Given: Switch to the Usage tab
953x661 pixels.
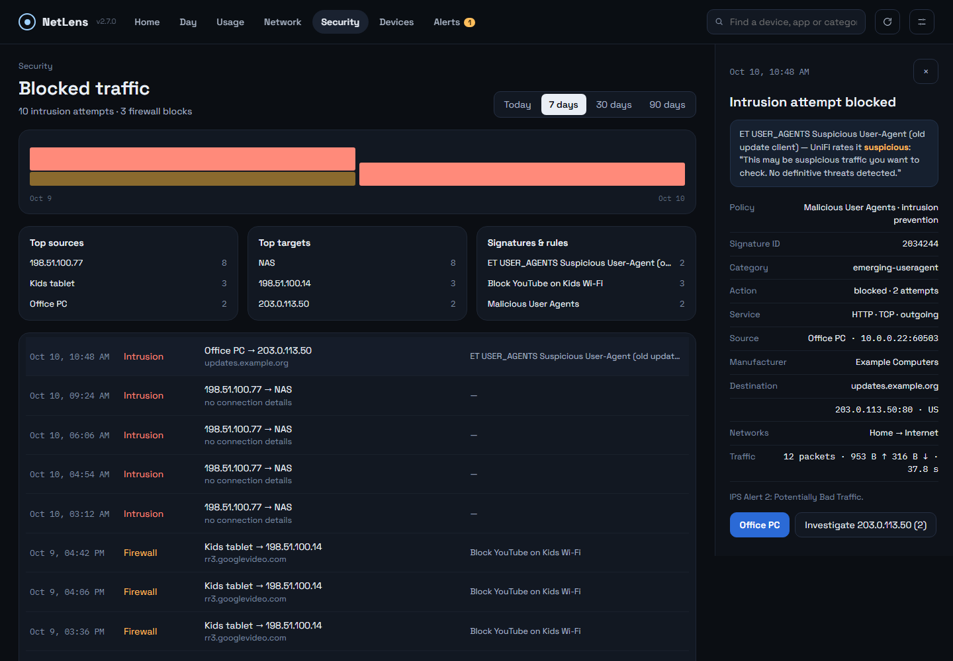Looking at the screenshot, I should click(230, 22).
